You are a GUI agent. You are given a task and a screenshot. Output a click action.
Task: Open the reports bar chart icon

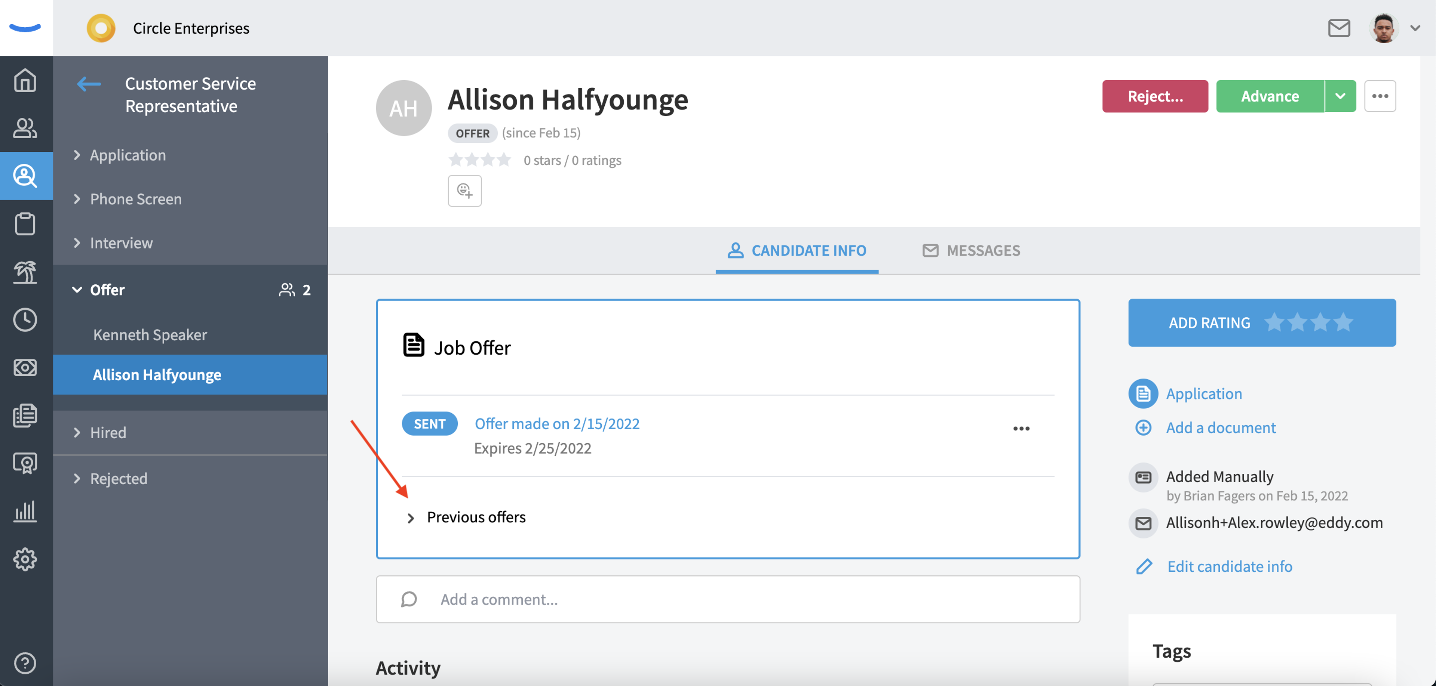point(25,511)
